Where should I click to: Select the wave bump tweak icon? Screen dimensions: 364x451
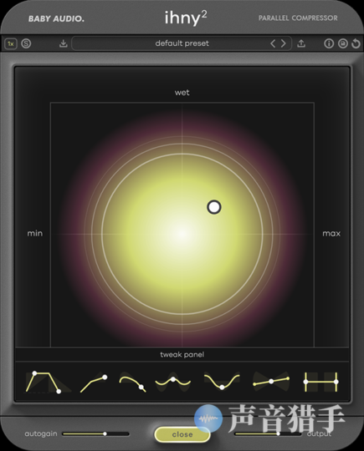[173, 382]
